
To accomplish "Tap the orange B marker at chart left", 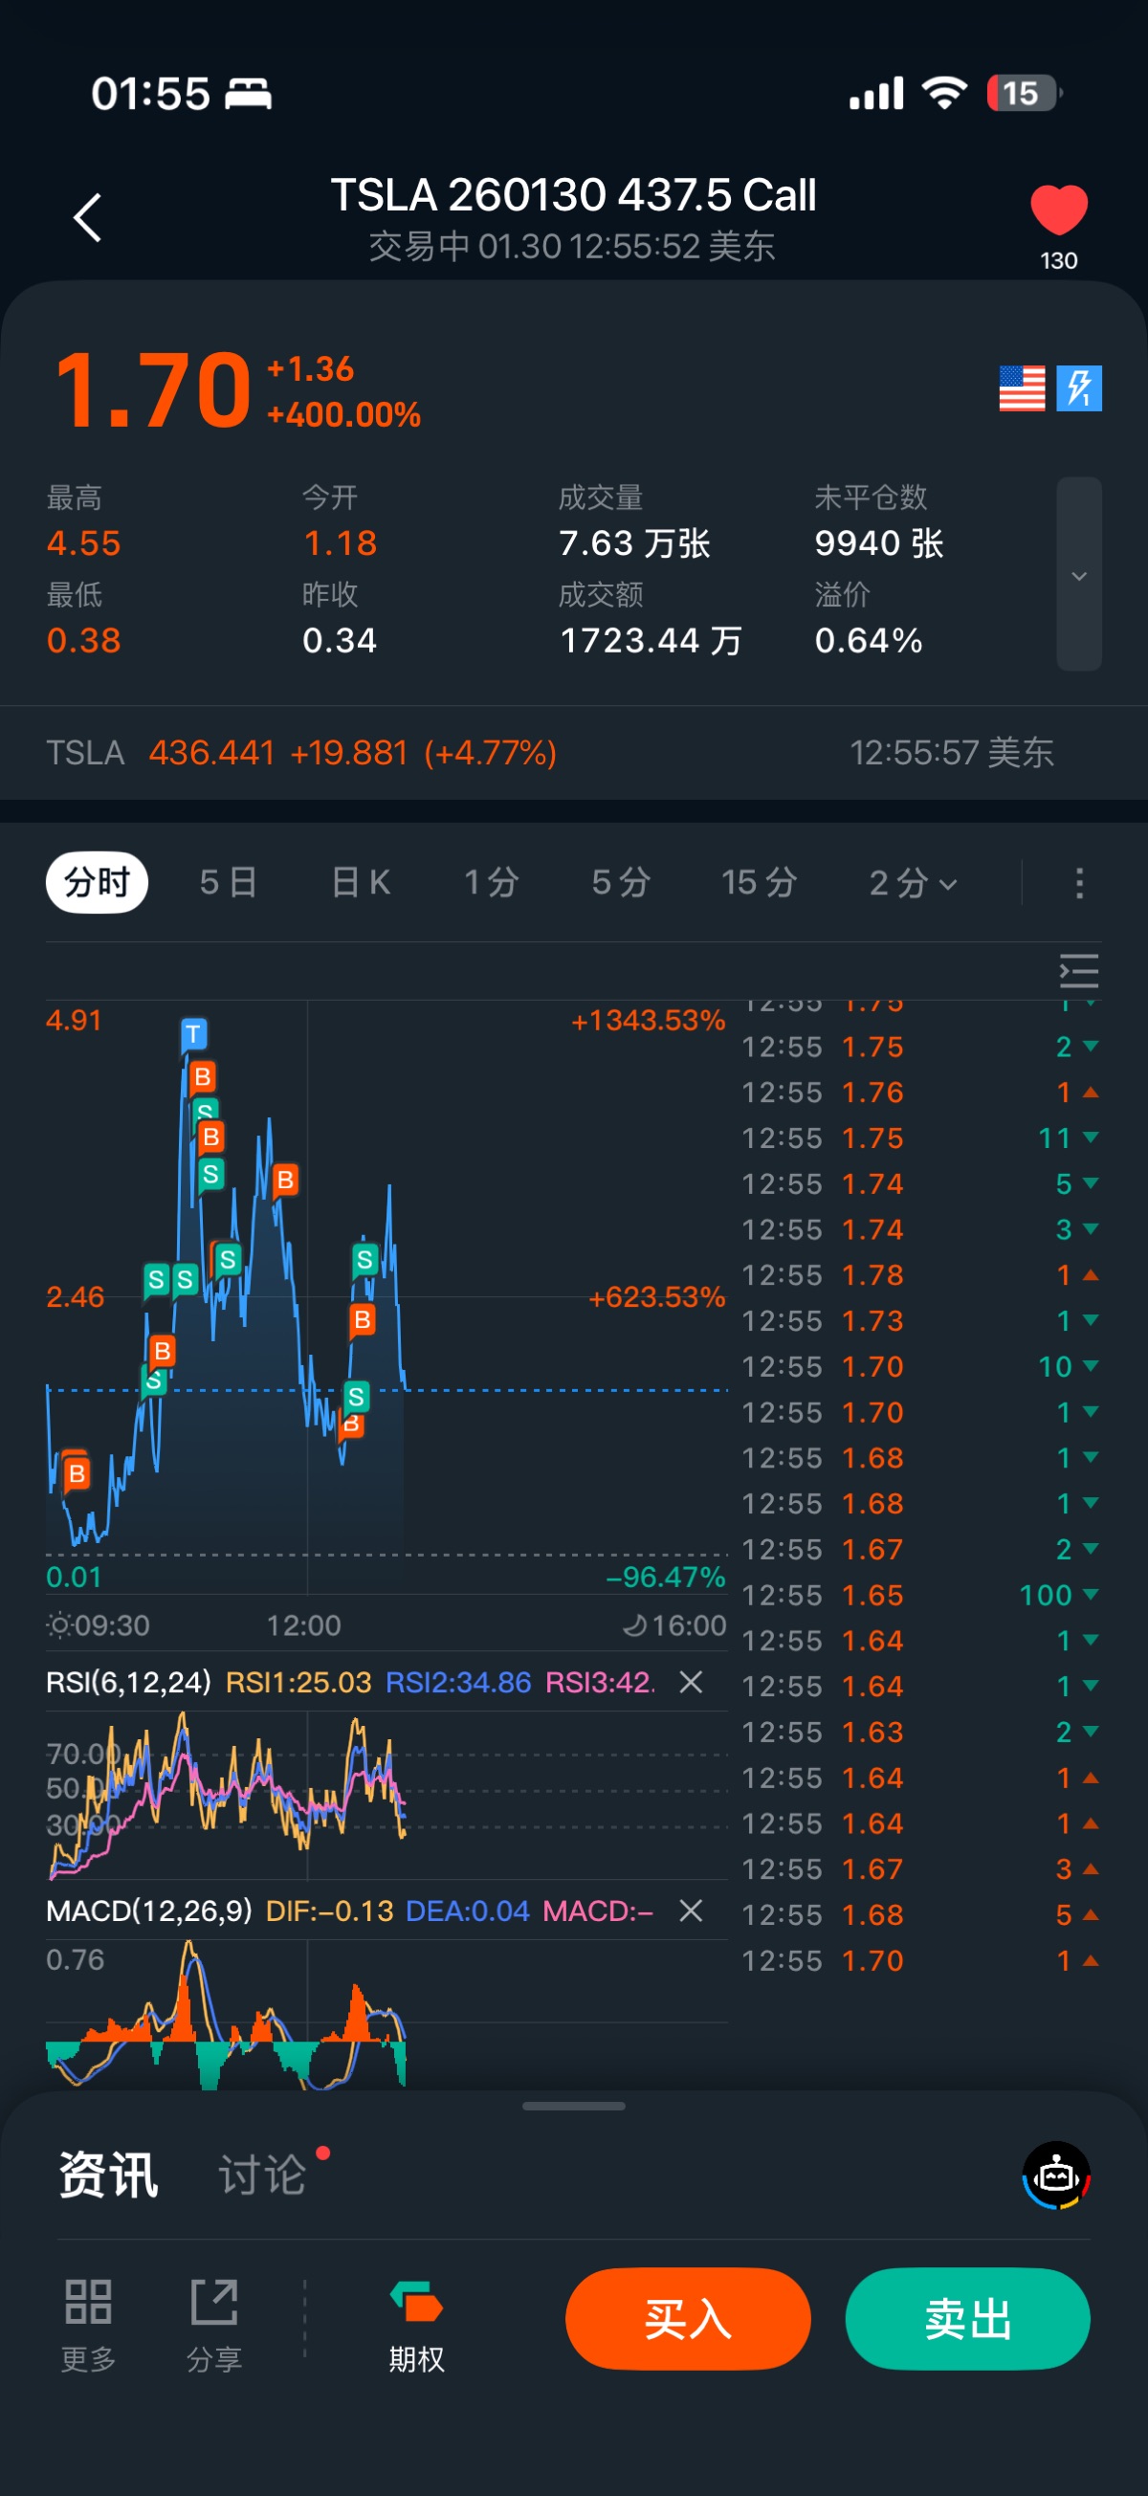I will [77, 1473].
